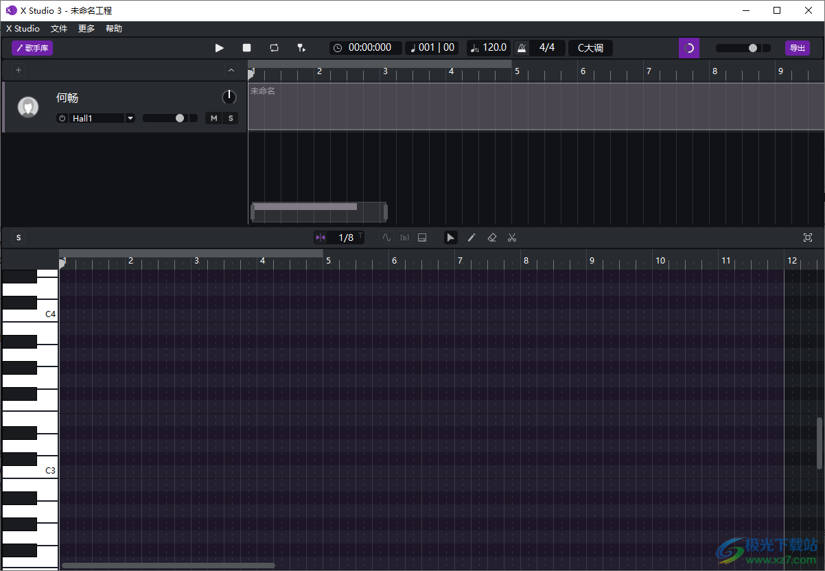Solo the 何畅 track with S button
Viewport: 825px width, 571px height.
pos(231,118)
